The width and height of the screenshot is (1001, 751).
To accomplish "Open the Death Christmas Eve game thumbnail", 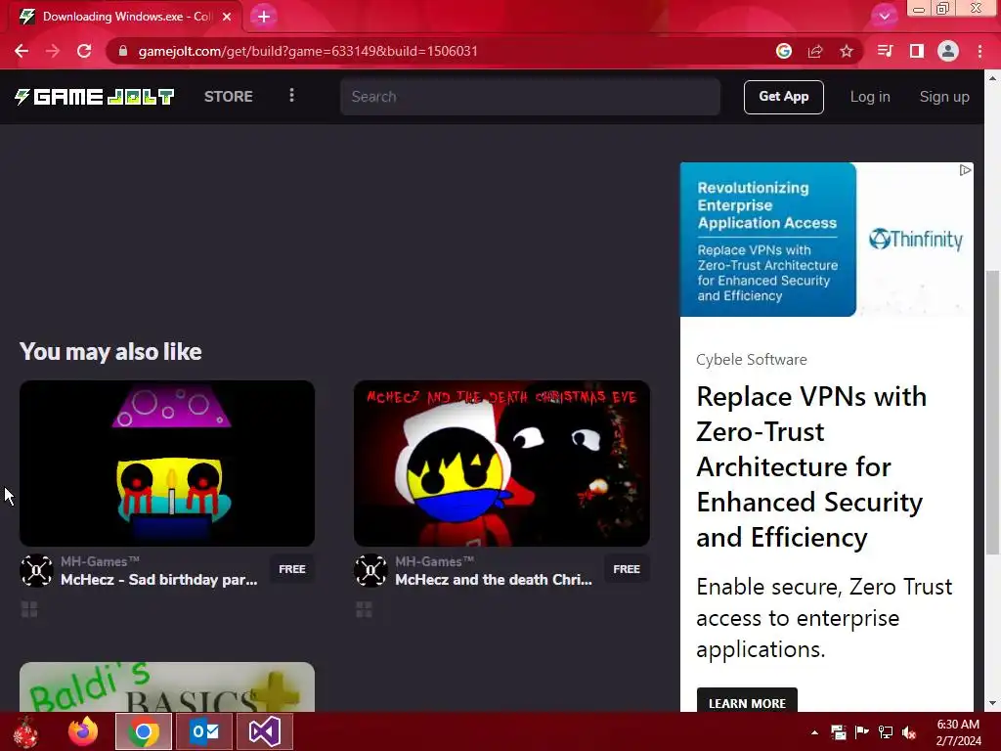I will pos(501,464).
